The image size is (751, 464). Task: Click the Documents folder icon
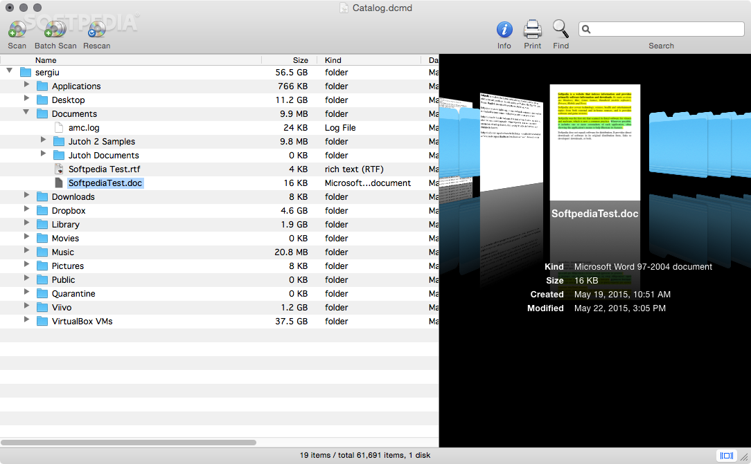(x=42, y=113)
